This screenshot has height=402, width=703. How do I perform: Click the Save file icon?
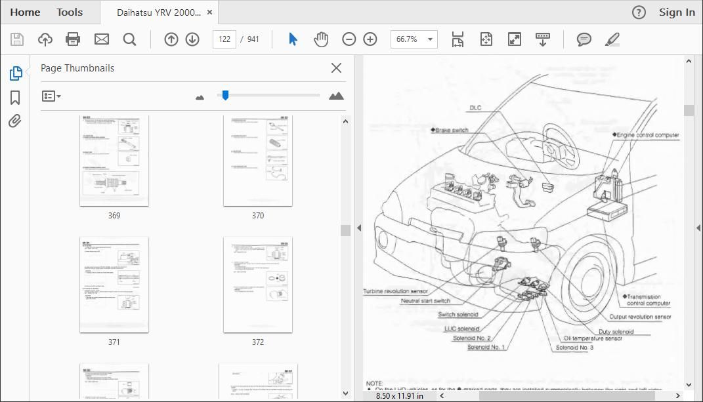pos(17,39)
